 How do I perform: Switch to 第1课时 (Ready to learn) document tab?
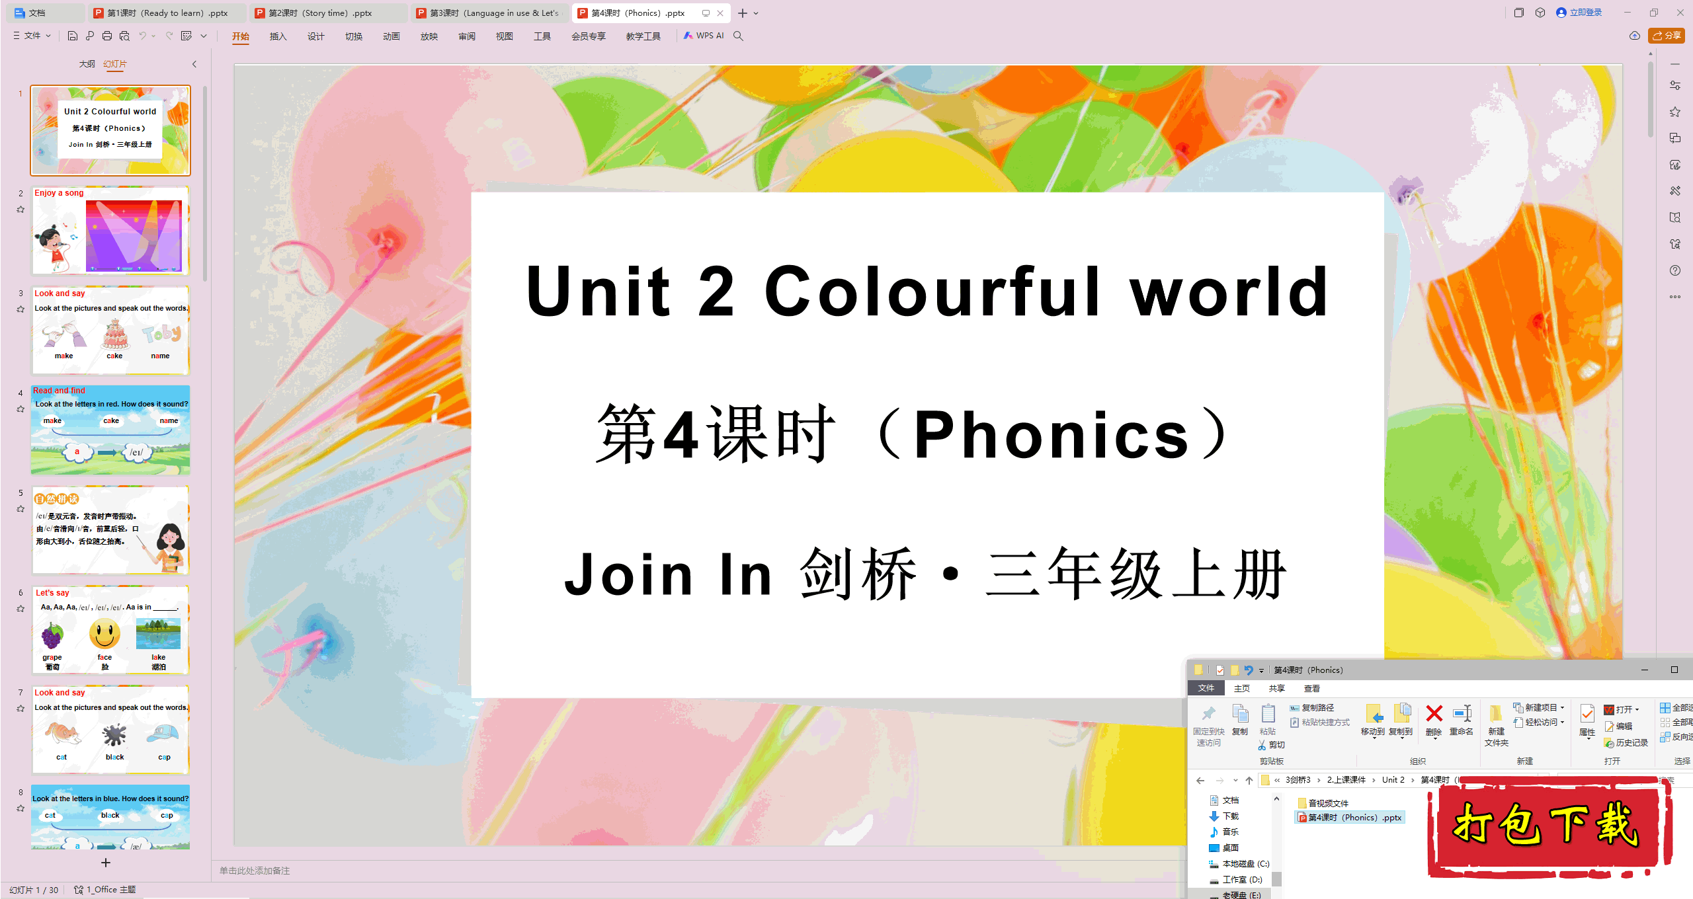[x=167, y=13]
